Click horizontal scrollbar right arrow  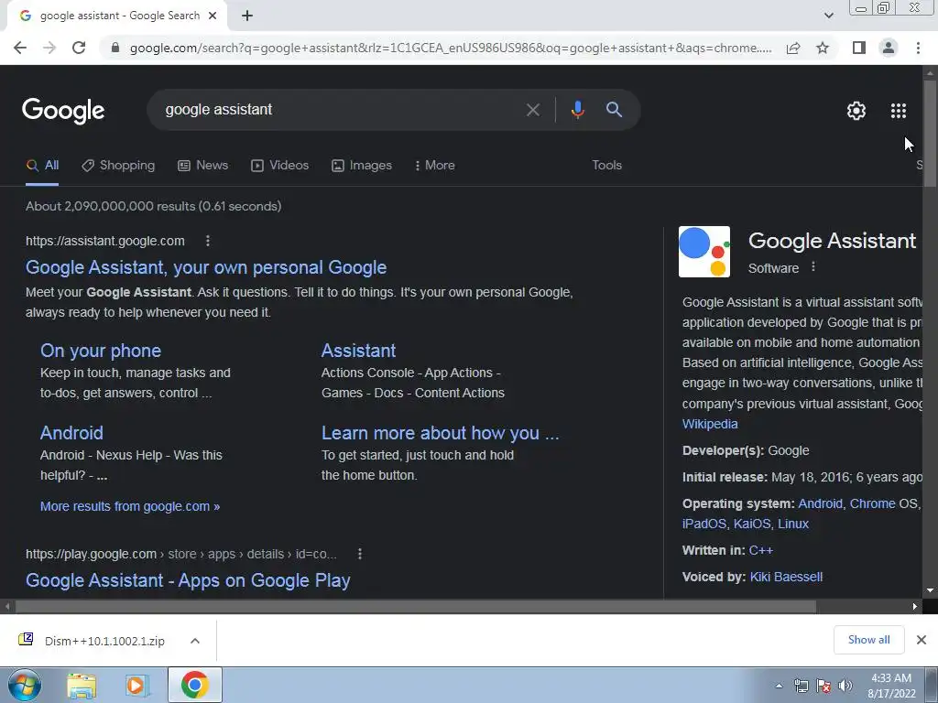[915, 607]
